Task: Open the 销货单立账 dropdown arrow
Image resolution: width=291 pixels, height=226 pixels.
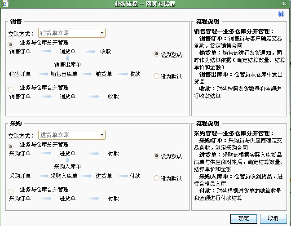Action: tap(102, 33)
